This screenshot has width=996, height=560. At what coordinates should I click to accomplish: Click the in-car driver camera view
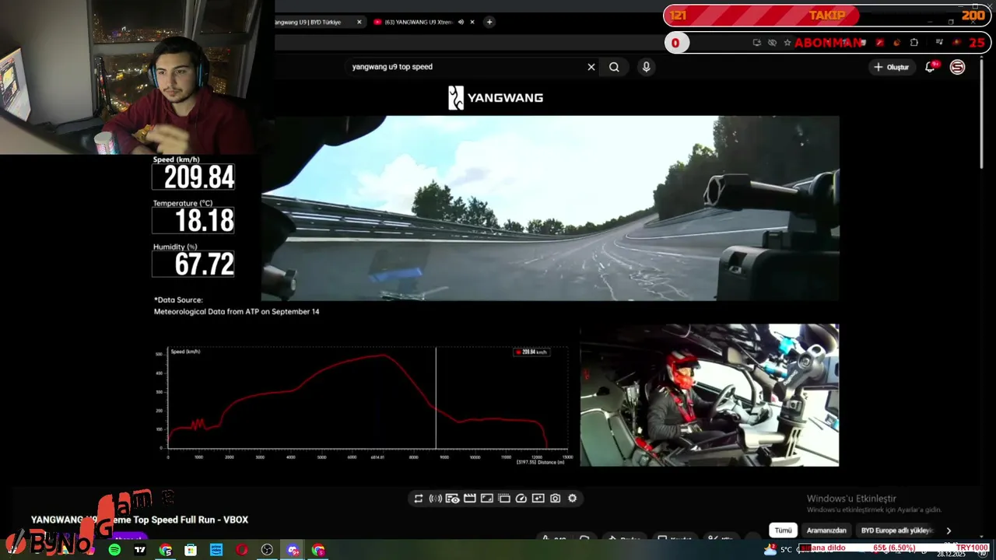point(709,395)
